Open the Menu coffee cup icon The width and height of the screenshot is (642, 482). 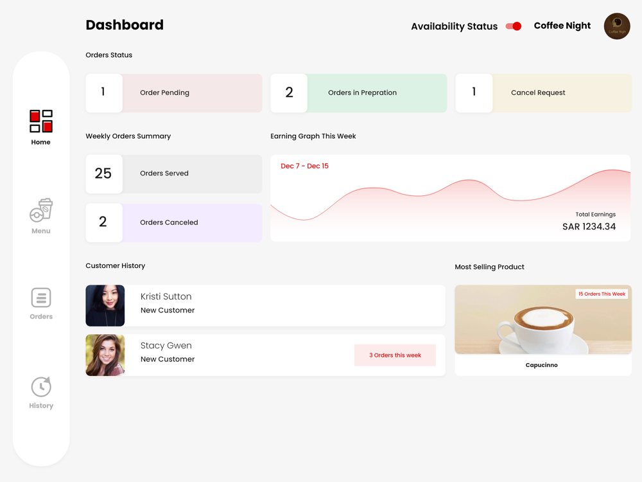click(41, 210)
